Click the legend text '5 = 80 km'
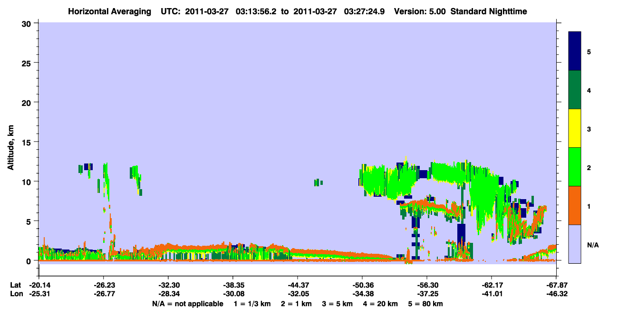Image resolution: width=618 pixels, height=317 pixels. (x=426, y=304)
